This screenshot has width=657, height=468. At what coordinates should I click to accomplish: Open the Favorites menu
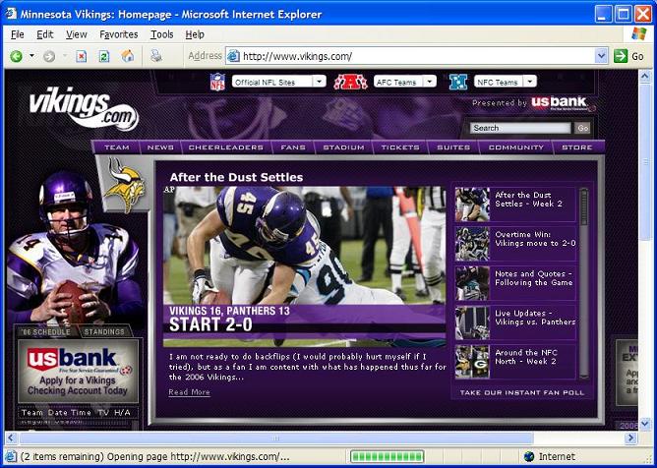[119, 34]
